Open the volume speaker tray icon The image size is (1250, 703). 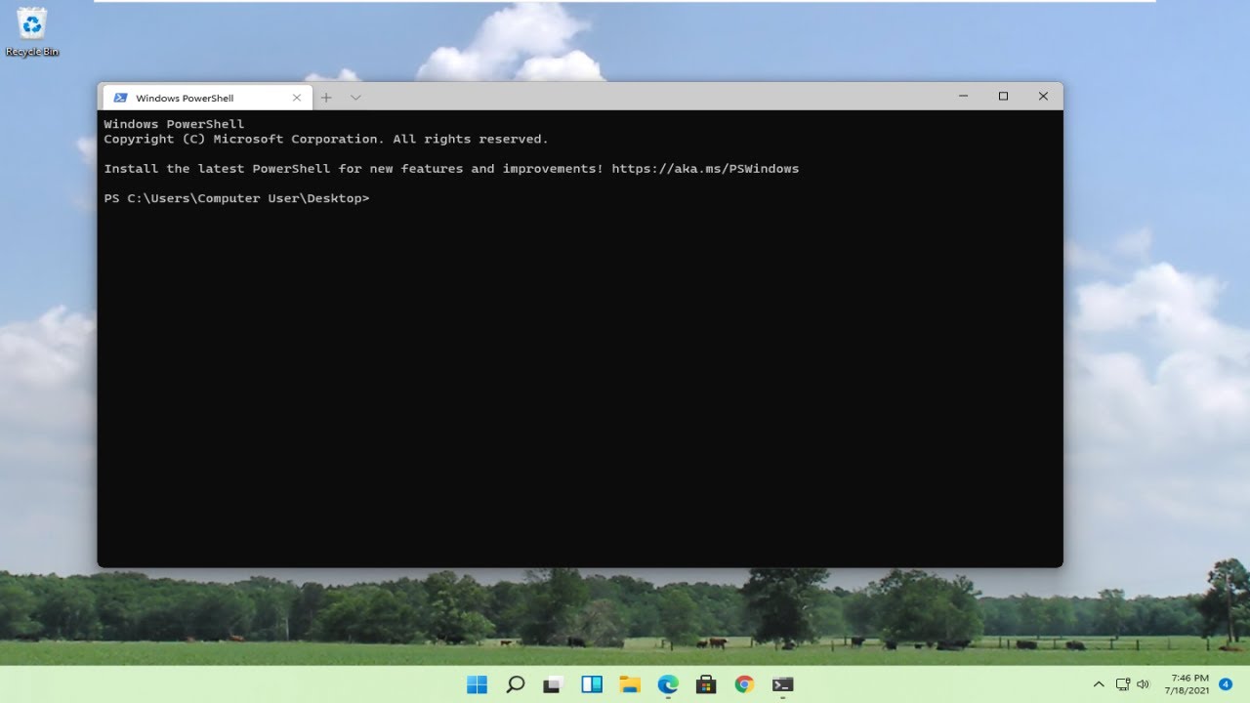[1144, 684]
